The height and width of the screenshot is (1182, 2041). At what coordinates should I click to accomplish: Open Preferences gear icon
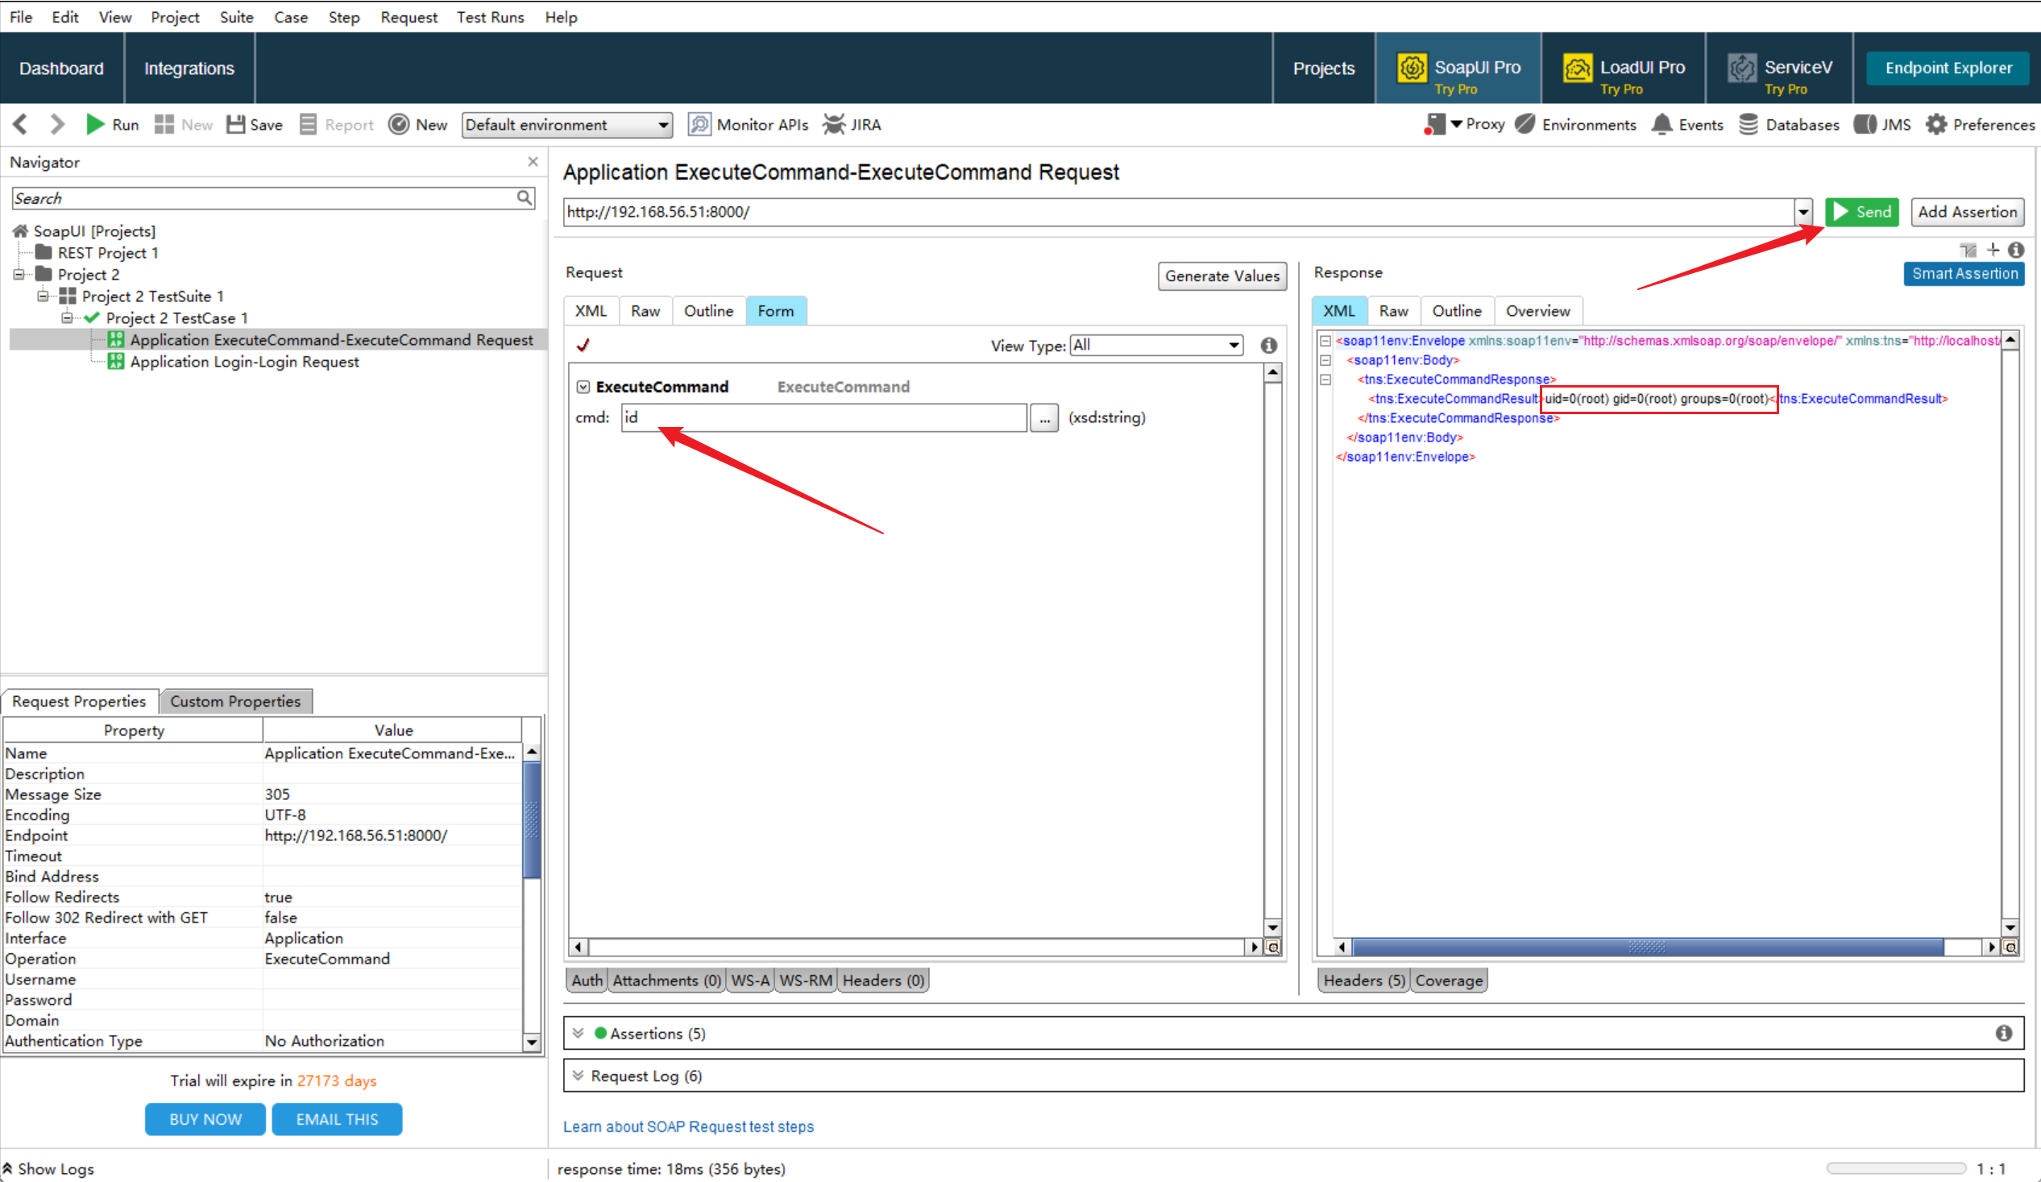coord(1935,125)
